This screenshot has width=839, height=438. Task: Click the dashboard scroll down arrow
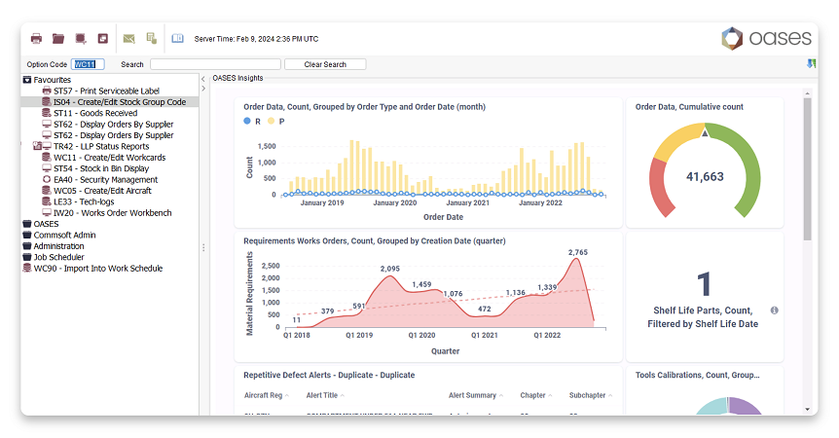[808, 410]
